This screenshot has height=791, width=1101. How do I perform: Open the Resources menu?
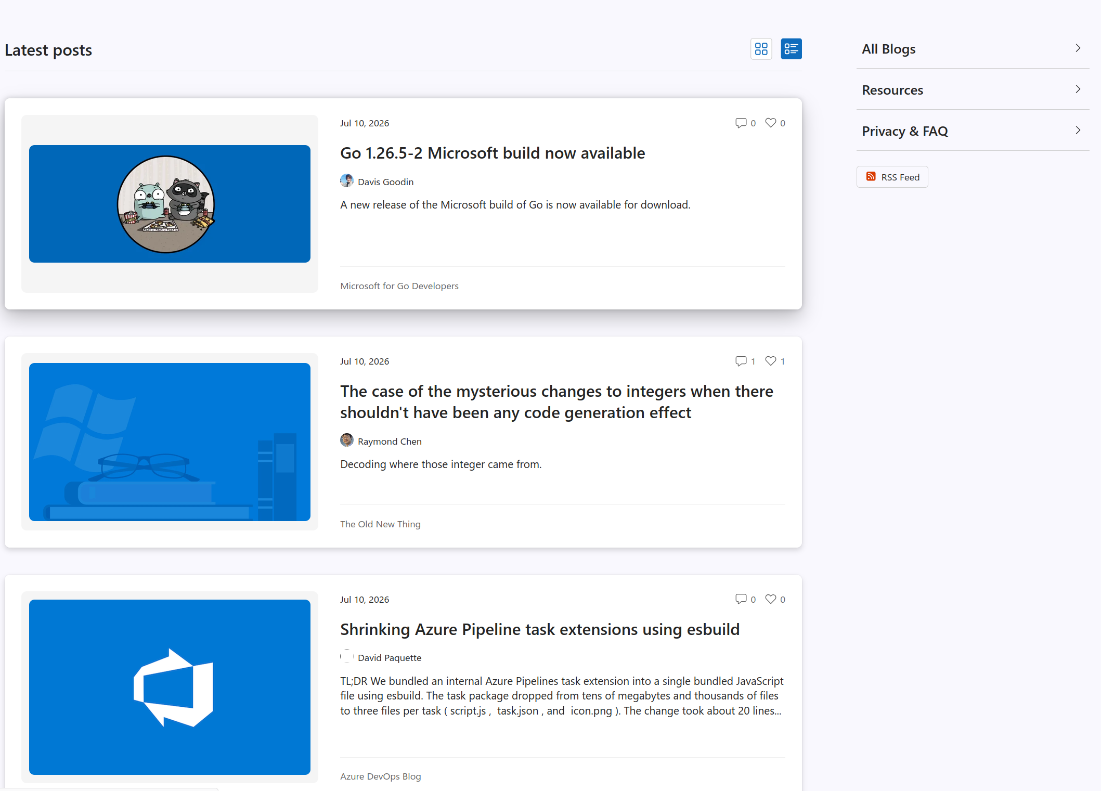point(973,90)
